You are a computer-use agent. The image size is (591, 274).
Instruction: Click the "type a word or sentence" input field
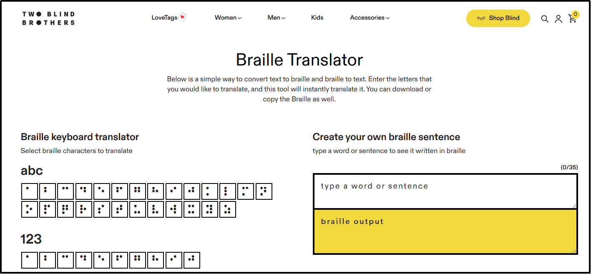(x=444, y=191)
